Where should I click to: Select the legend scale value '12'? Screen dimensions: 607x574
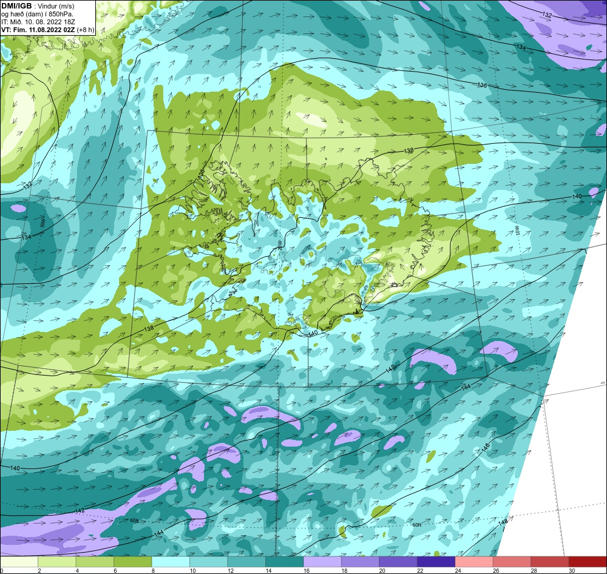coord(231,570)
